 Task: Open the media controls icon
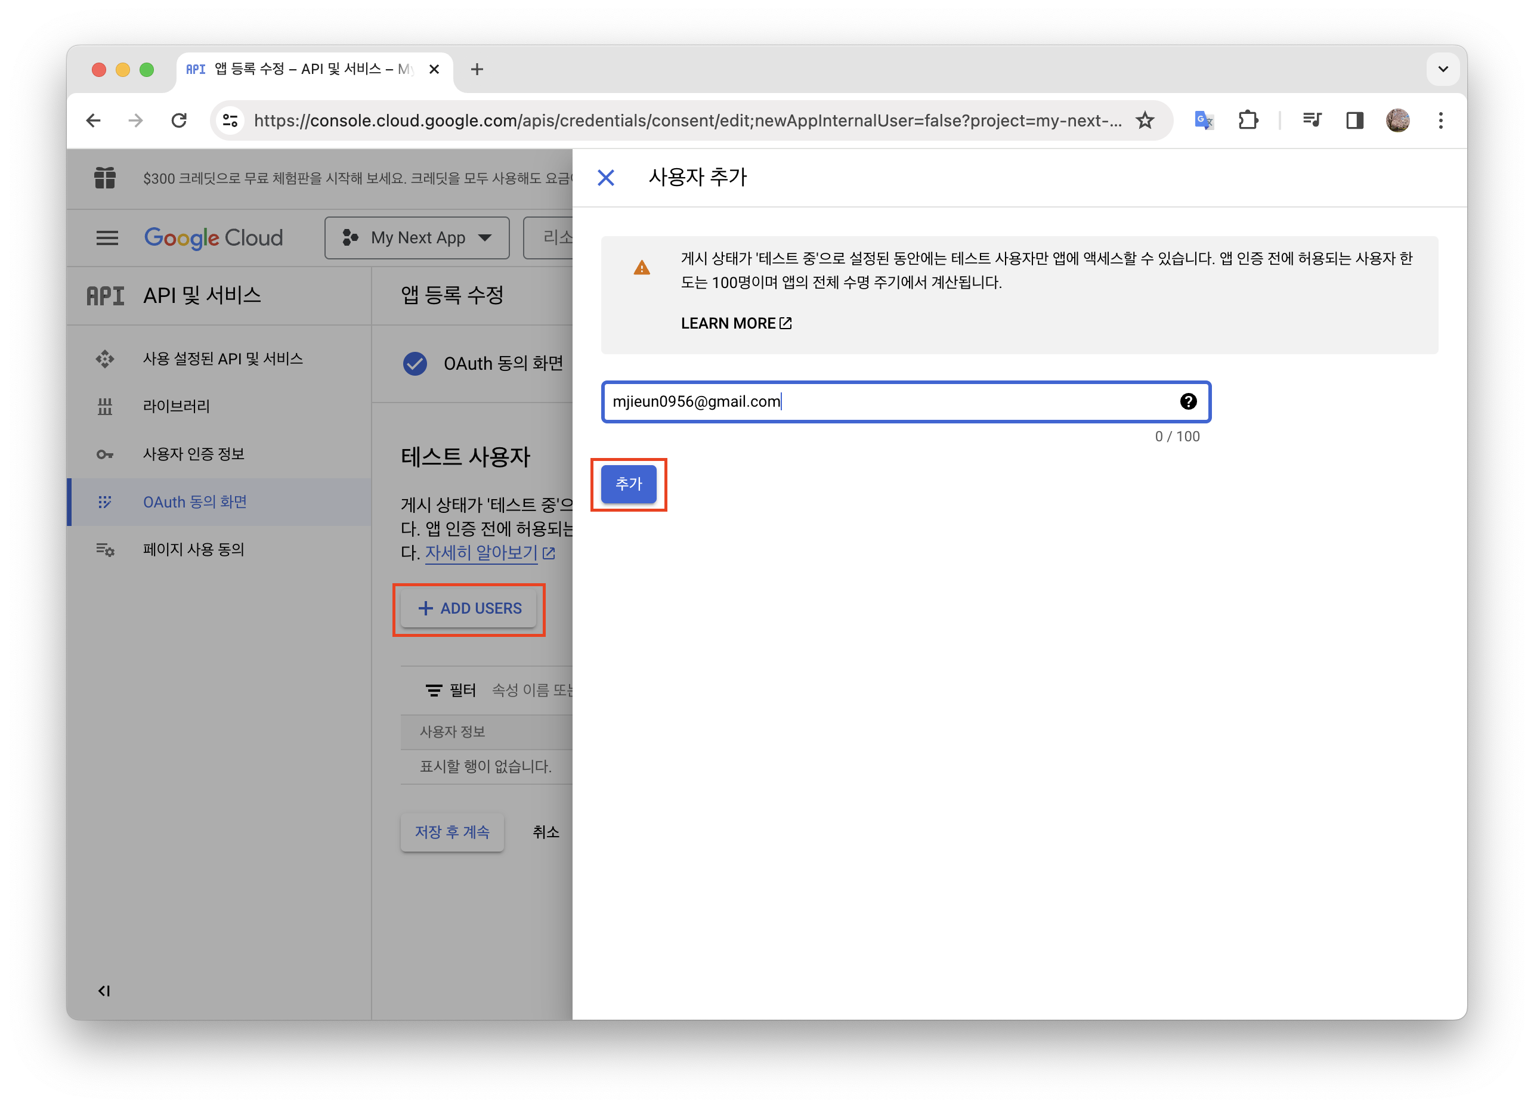tap(1312, 120)
